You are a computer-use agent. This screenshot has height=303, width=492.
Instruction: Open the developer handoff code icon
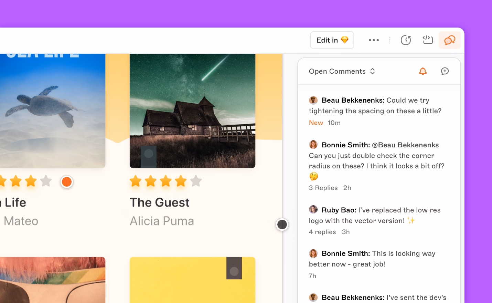(428, 40)
